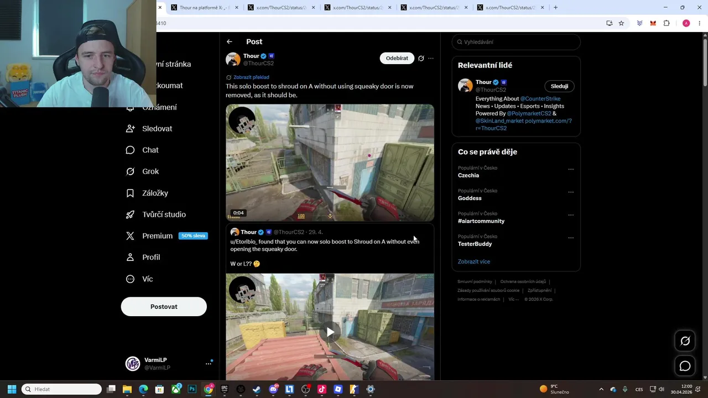Open the Zásady používání souborů cookie link
Screen dimensions: 708x398
coord(488,290)
